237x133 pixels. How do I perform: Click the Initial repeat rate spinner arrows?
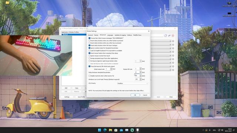point(111,69)
